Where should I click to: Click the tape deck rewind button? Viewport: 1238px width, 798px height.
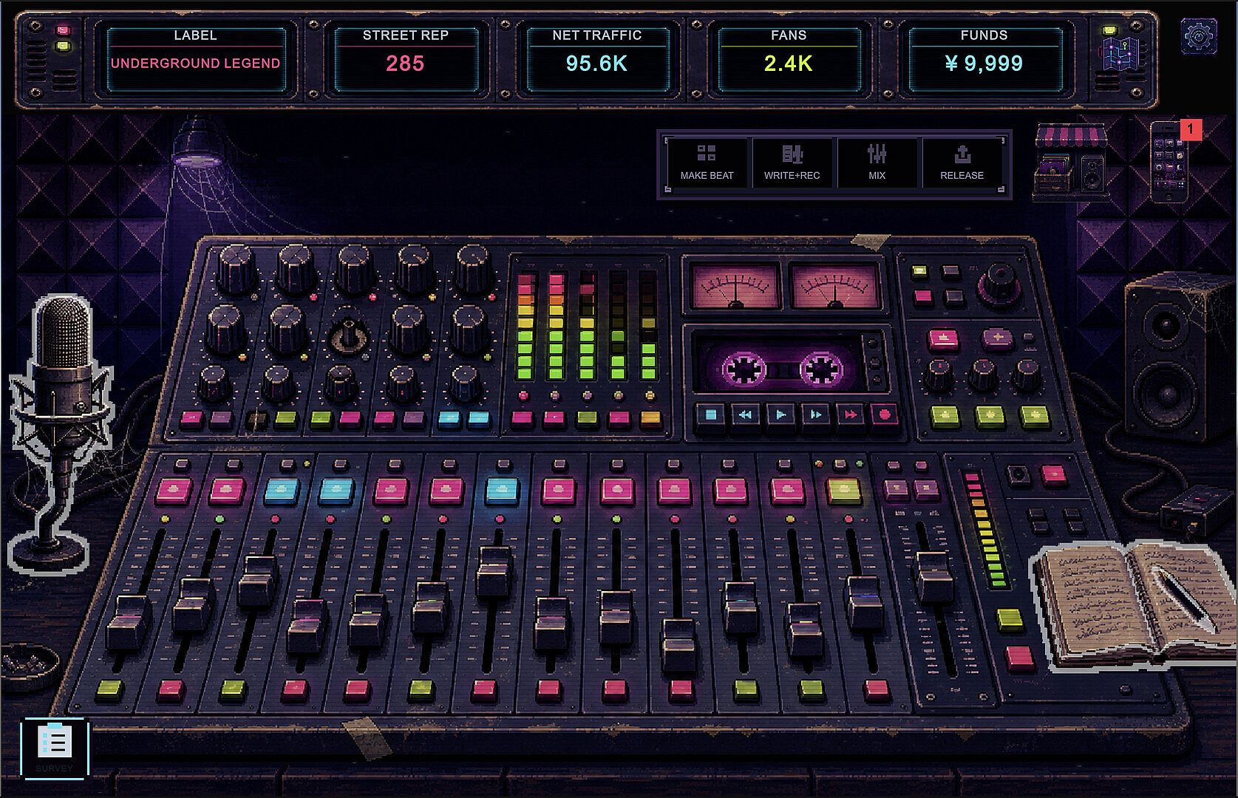(x=745, y=415)
